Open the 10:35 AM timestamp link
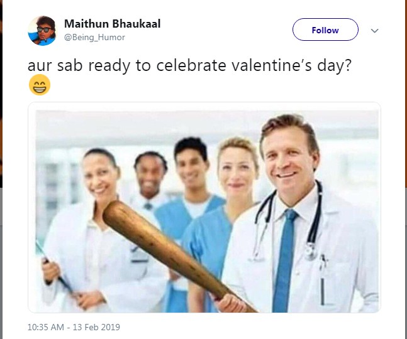407x339 pixels. coord(46,327)
